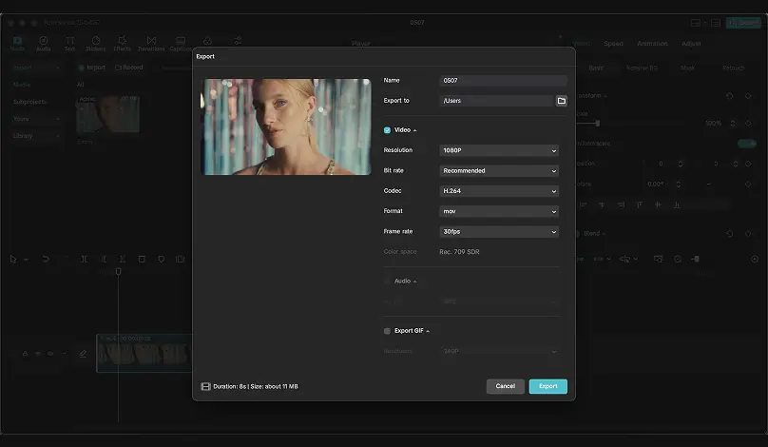Open the Text panel in the background editor
The height and width of the screenshot is (447, 768).
pos(69,44)
